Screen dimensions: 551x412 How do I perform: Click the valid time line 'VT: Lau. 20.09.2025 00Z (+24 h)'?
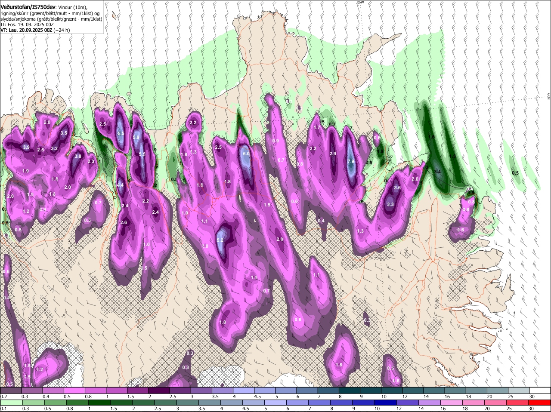[35, 30]
